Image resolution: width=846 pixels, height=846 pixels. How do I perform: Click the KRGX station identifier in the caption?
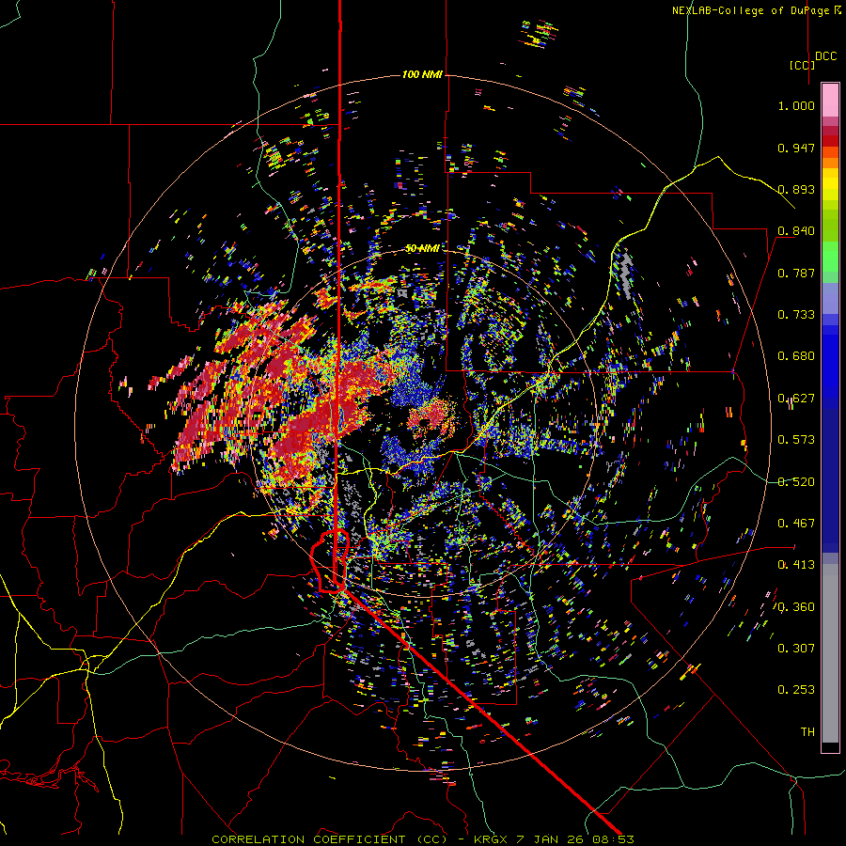[492, 839]
